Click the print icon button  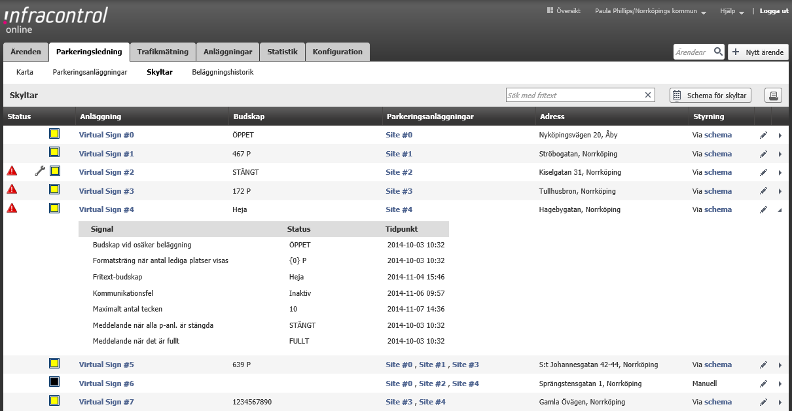[x=773, y=96]
